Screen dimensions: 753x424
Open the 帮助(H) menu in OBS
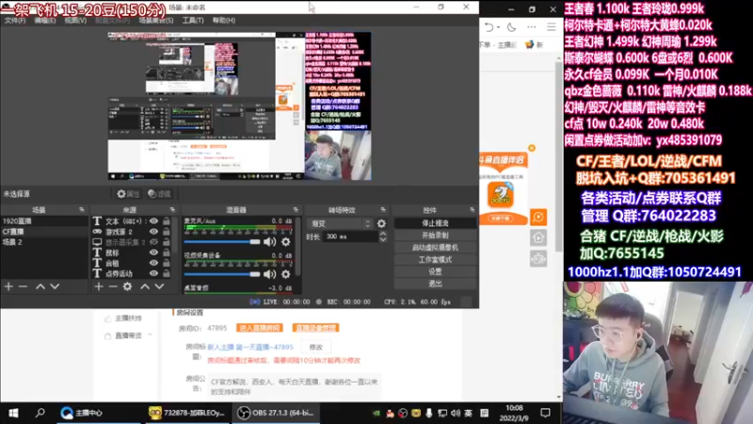pyautogui.click(x=224, y=21)
